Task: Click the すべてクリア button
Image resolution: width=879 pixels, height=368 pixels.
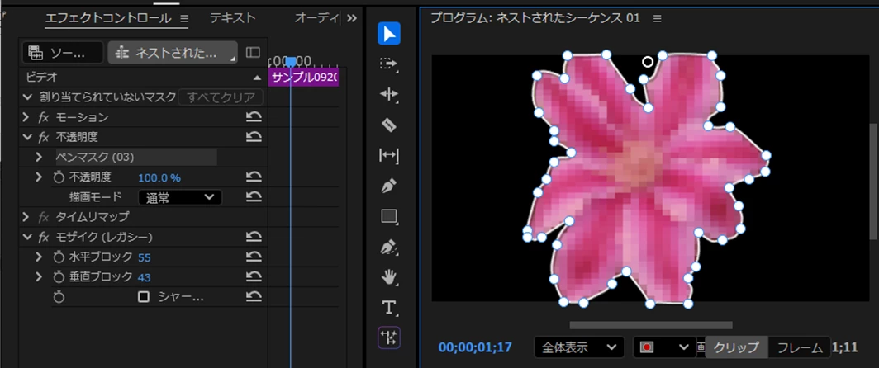Action: [x=221, y=97]
